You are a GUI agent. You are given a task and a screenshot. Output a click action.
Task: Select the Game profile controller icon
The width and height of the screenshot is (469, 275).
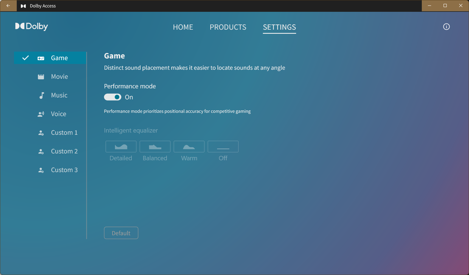(41, 58)
